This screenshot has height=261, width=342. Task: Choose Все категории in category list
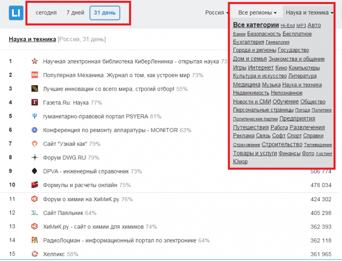coord(256,25)
